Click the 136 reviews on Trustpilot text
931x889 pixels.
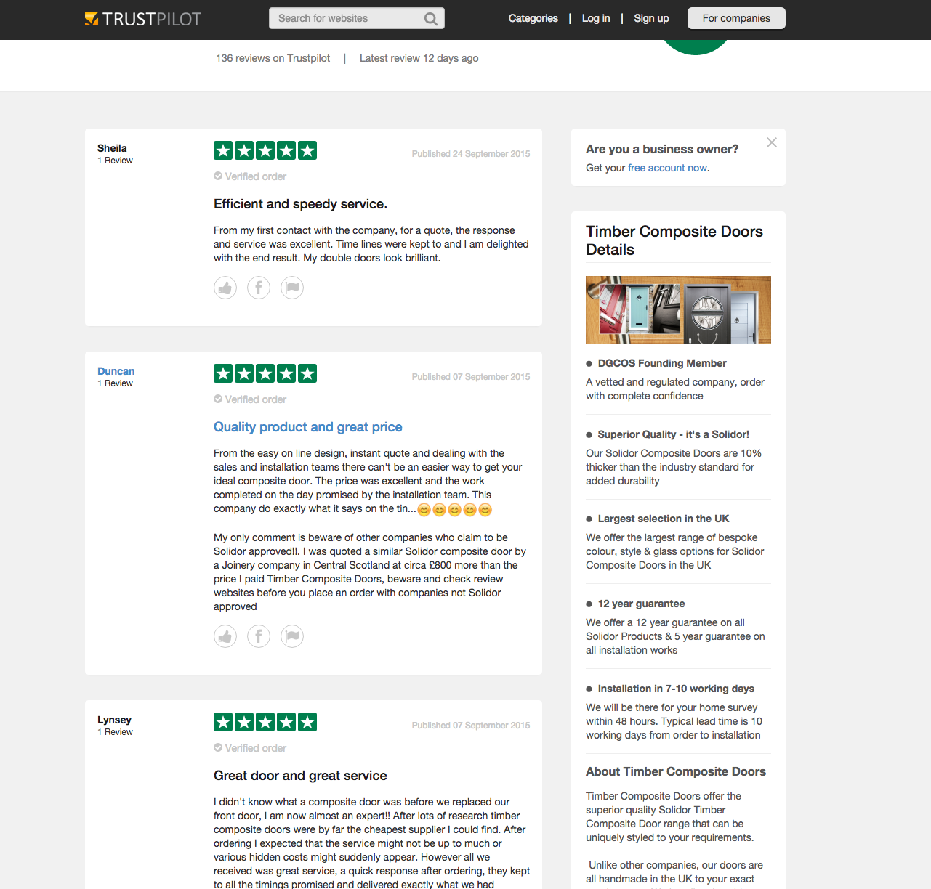(x=273, y=59)
